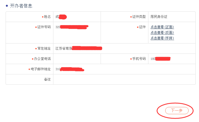The image size is (199, 122).
Task: Click the 办公室电话 label
Action: 42,59
